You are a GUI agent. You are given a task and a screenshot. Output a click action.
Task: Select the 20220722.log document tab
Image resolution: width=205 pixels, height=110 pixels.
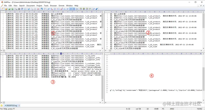(12, 105)
